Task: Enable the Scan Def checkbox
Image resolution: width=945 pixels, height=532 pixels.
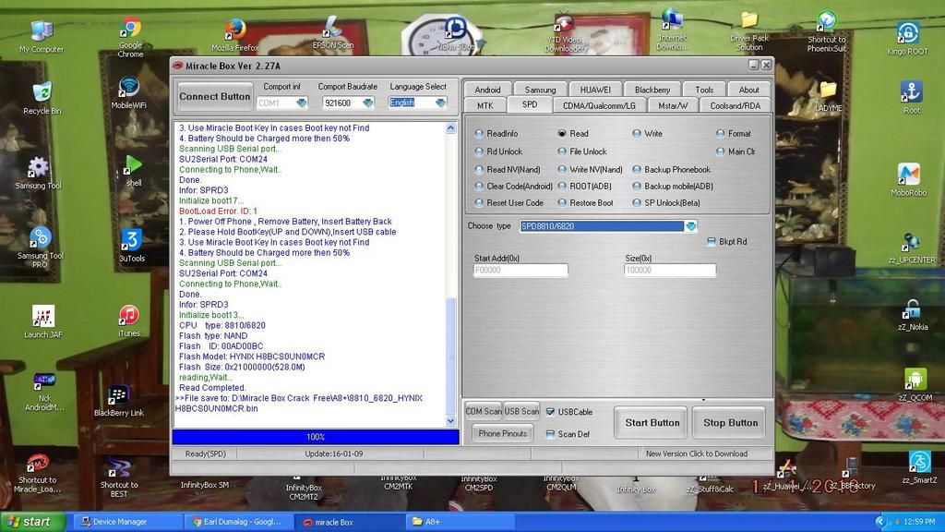Action: point(551,434)
